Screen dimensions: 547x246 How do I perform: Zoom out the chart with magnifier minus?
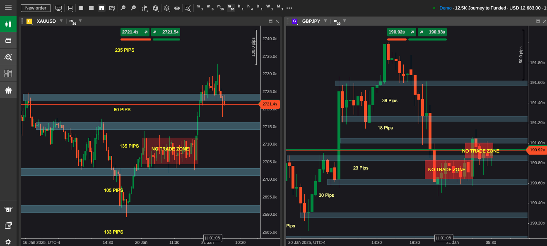click(123, 8)
